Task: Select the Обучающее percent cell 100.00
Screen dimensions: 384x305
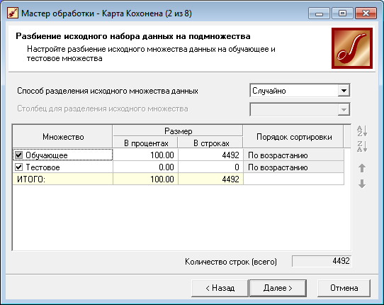Action: tap(145, 155)
